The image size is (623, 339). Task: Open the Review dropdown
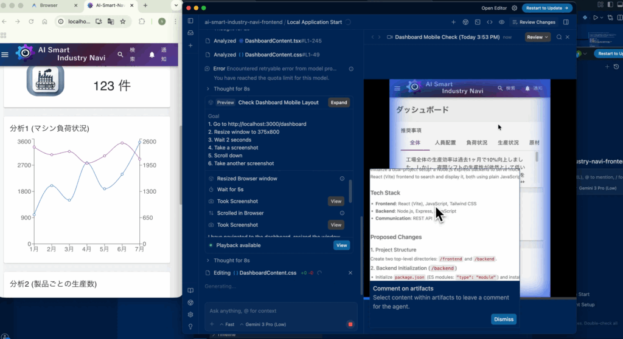537,37
